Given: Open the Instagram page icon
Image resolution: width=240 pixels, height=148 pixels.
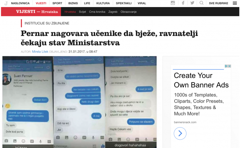Looking at the screenshot, I should [173, 3].
